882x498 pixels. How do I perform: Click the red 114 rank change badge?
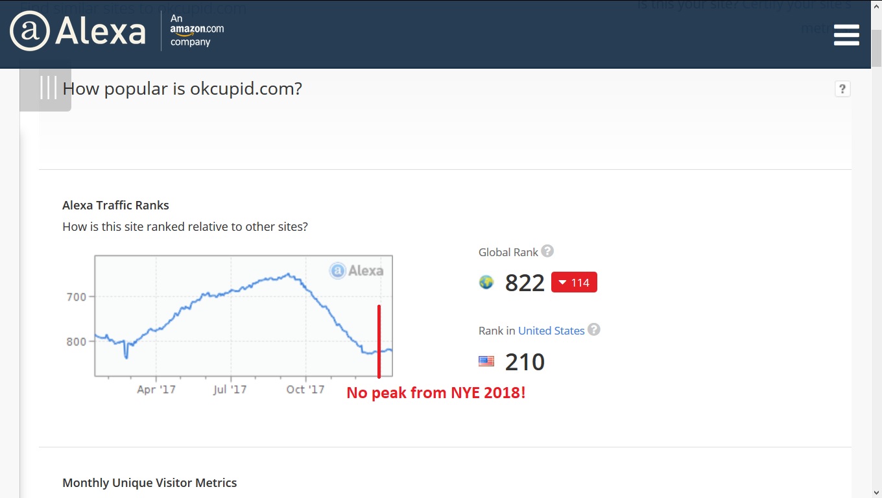(x=574, y=283)
